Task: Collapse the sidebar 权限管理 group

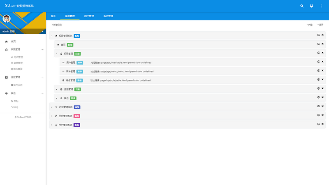Action: coord(42,49)
